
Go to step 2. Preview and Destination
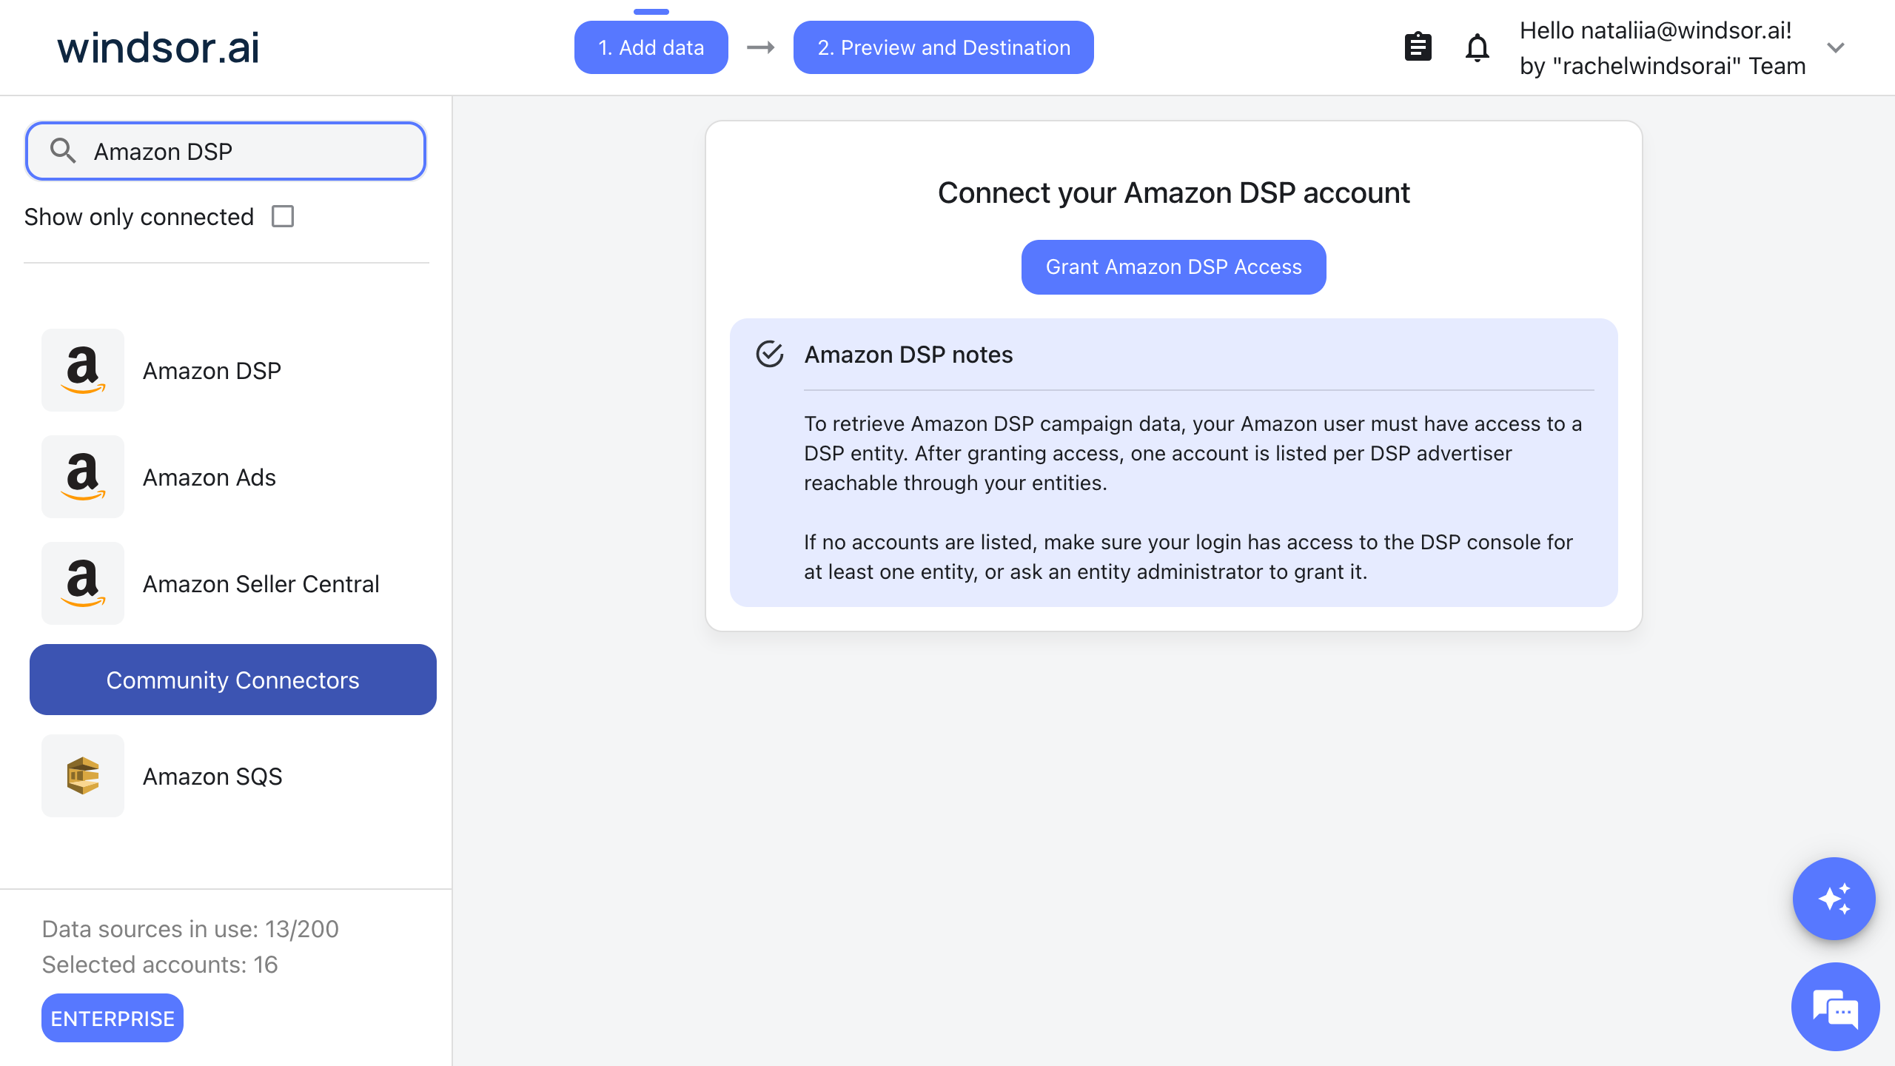click(x=944, y=47)
